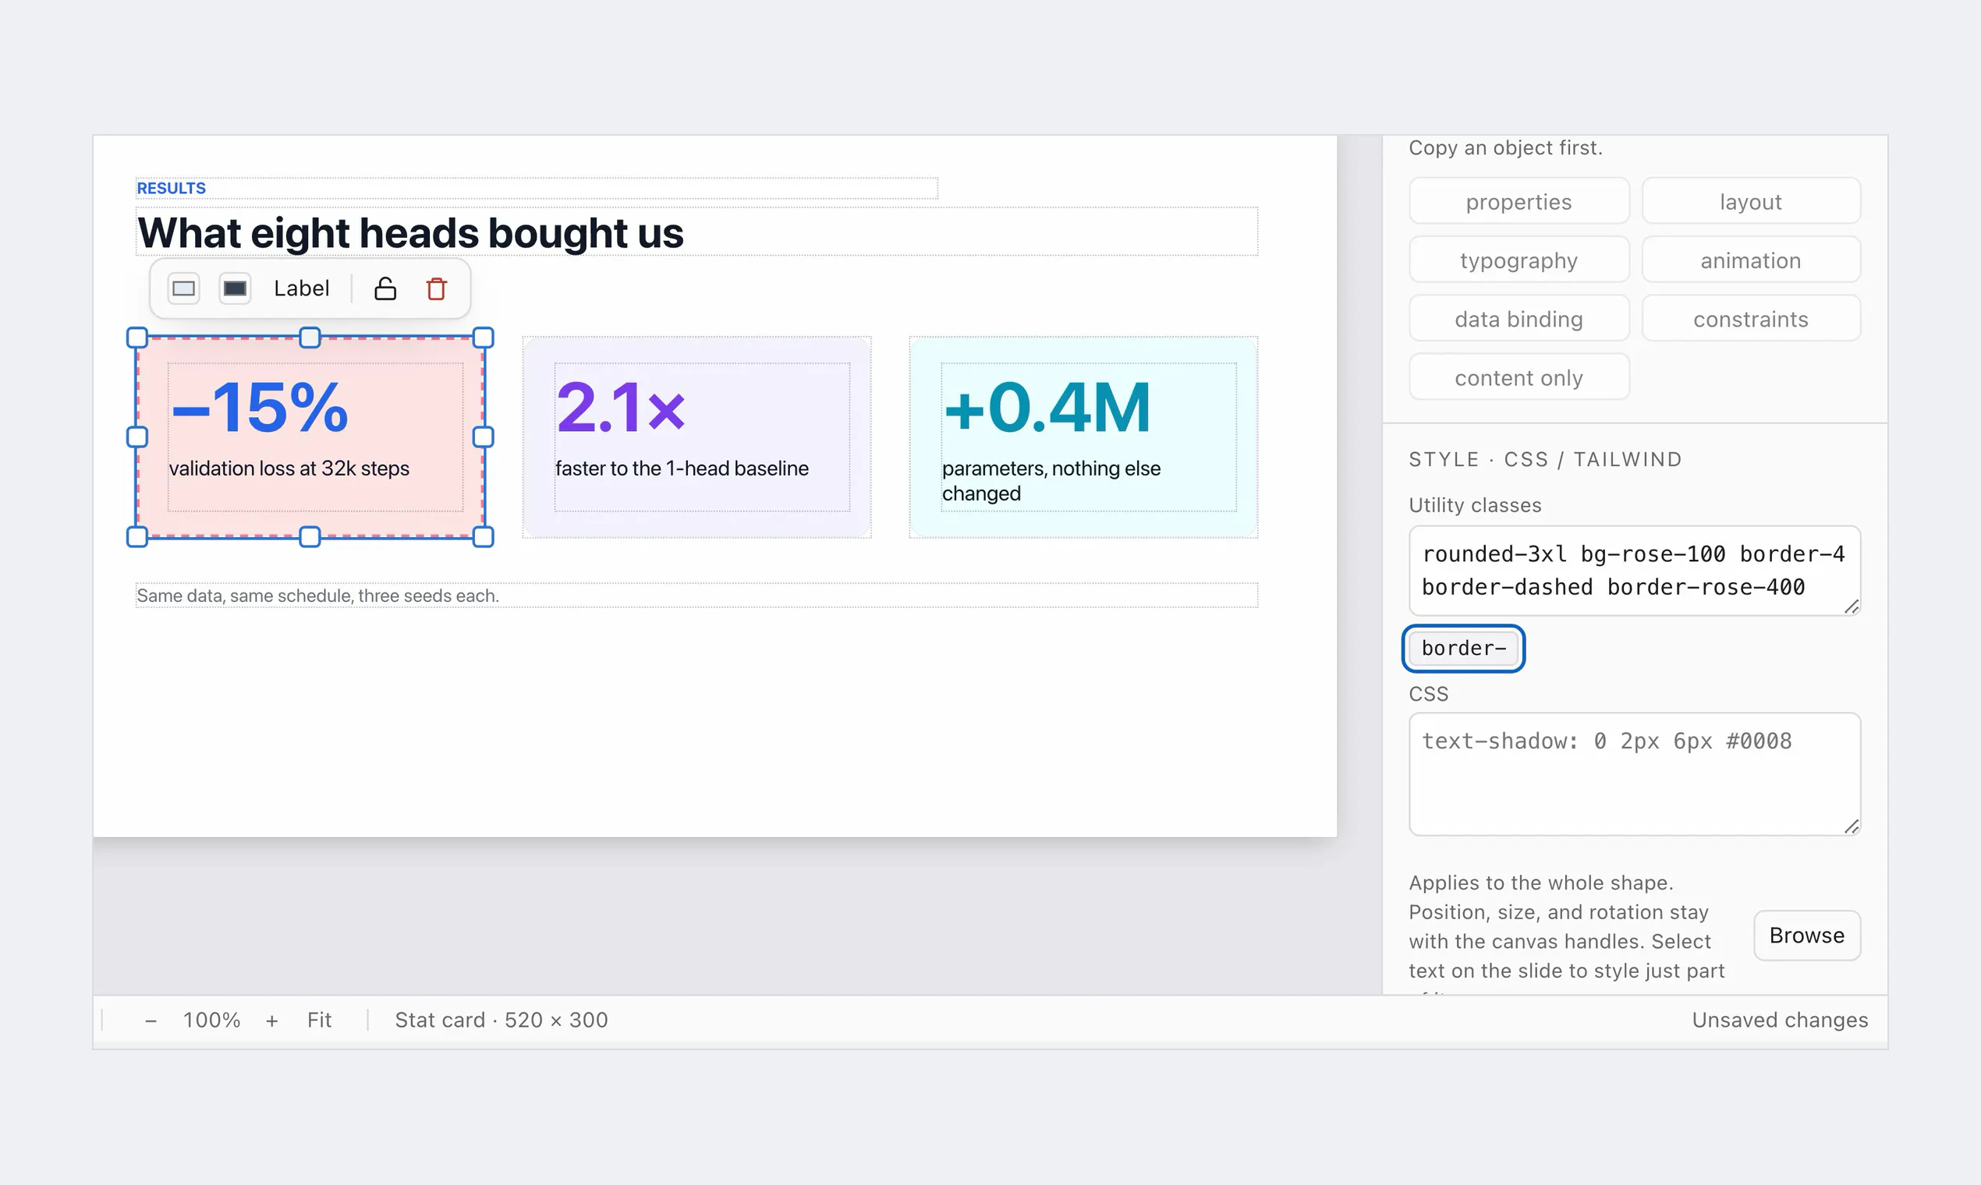Focus the CSS text area
This screenshot has height=1185, width=1981.
(1635, 774)
